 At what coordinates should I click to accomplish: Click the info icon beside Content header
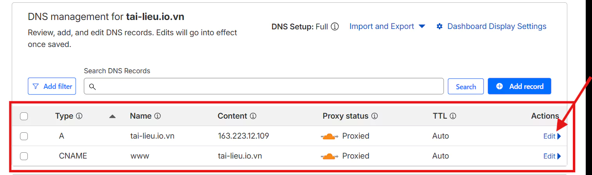(x=253, y=116)
